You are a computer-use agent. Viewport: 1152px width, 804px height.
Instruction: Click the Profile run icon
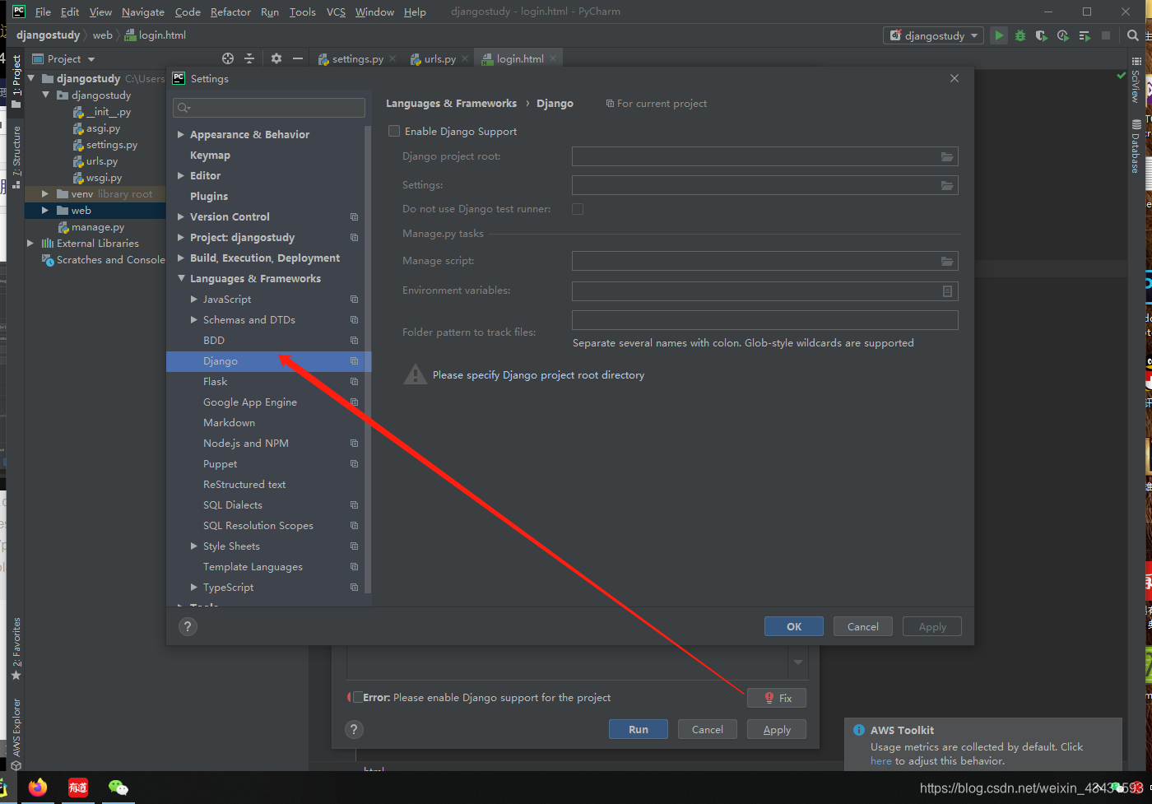click(1063, 35)
